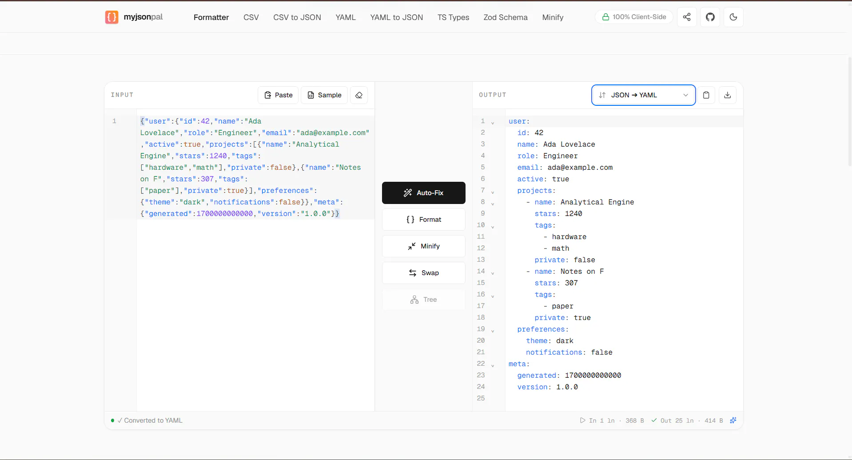Collapse meta: fold arrow on line 22
Screen dimensions: 852x460
493,365
